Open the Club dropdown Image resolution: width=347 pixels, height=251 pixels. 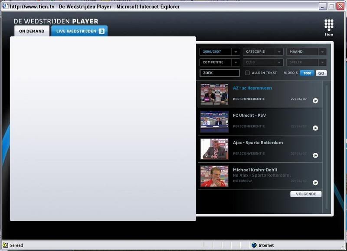coord(263,62)
